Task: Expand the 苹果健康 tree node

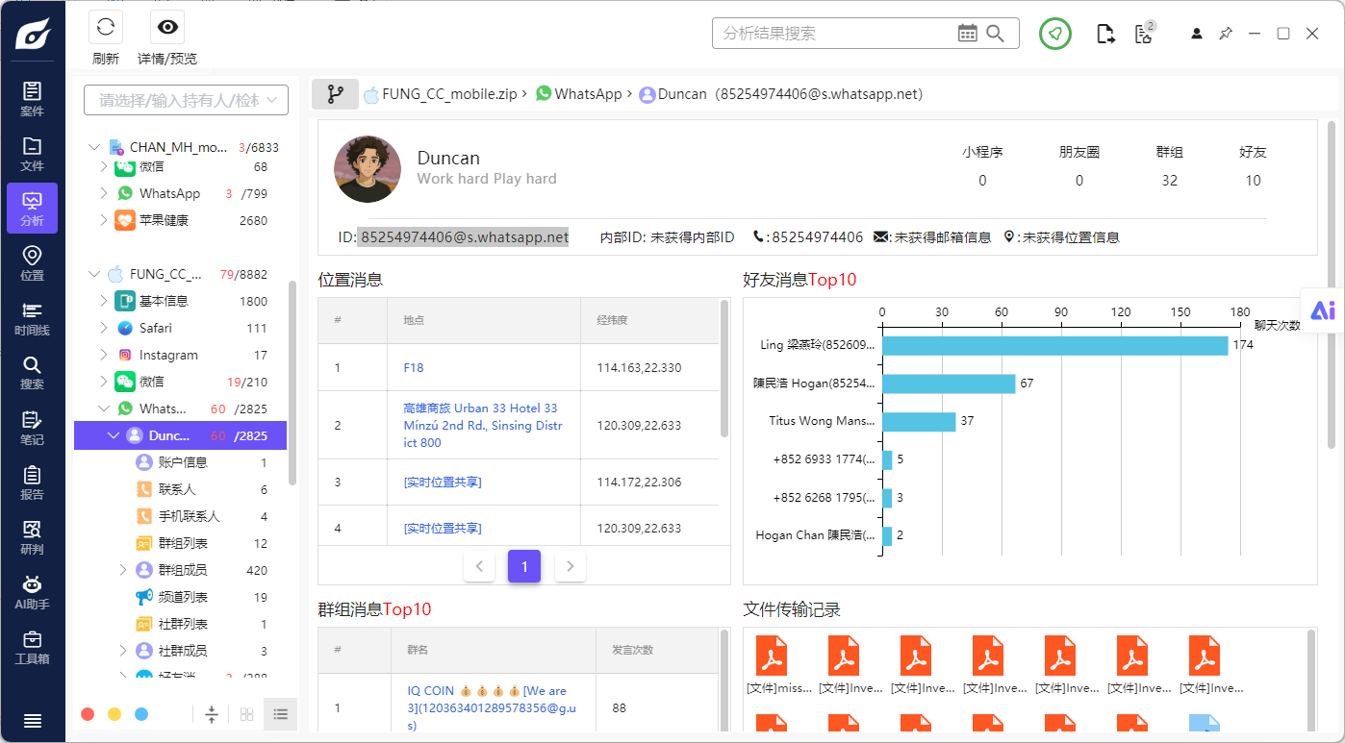Action: coord(104,220)
